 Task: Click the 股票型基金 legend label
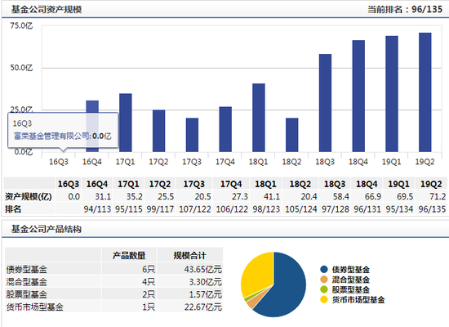tap(351, 289)
